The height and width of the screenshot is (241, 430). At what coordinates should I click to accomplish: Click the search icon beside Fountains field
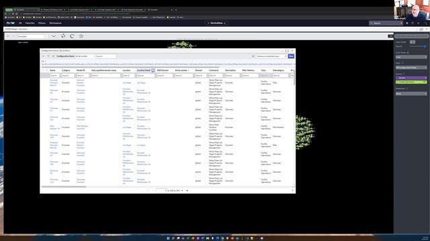pyautogui.click(x=46, y=36)
